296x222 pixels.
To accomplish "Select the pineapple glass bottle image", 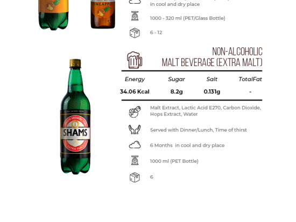I will pyautogui.click(x=103, y=14).
